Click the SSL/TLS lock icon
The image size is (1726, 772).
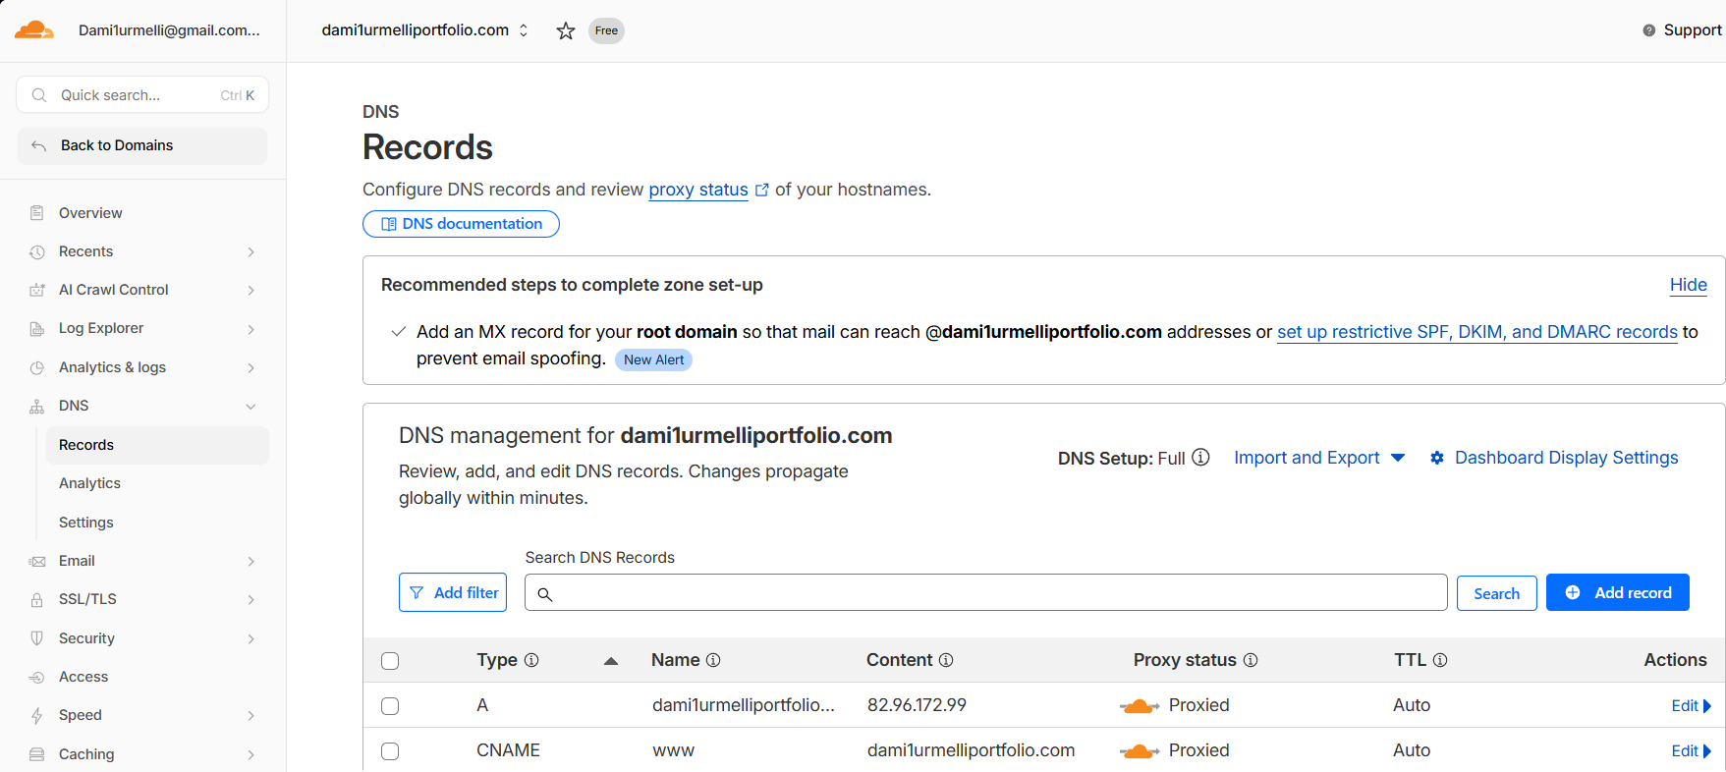click(37, 600)
